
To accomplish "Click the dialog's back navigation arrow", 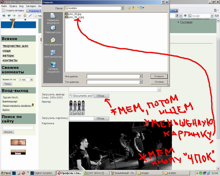I will tap(129, 8).
